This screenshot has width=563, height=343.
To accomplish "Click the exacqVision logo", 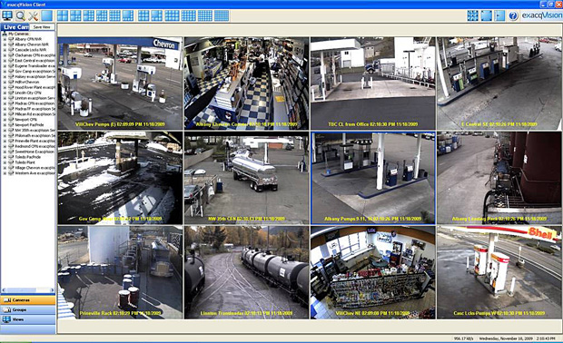I will click(541, 15).
